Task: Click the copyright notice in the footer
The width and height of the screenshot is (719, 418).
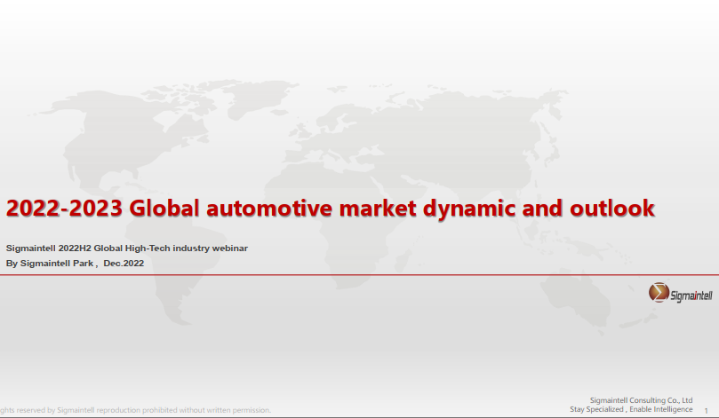Action: coord(135,410)
